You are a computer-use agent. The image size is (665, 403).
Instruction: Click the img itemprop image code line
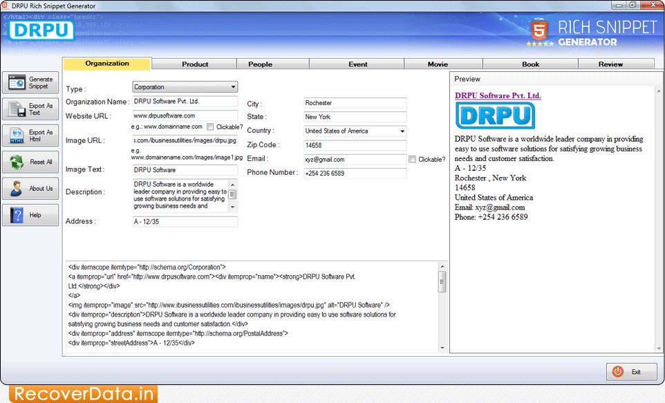[x=229, y=305]
